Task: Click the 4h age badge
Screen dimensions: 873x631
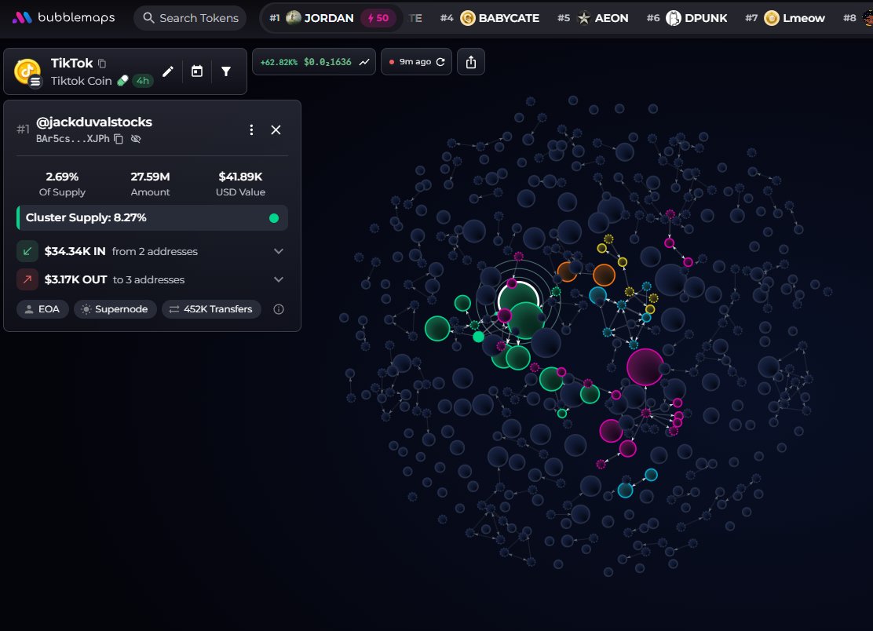Action: [143, 81]
